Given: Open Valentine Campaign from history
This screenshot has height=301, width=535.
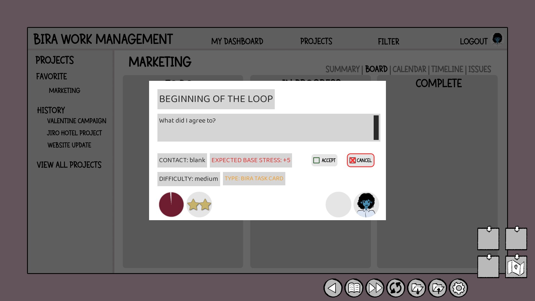Looking at the screenshot, I should pos(77,121).
